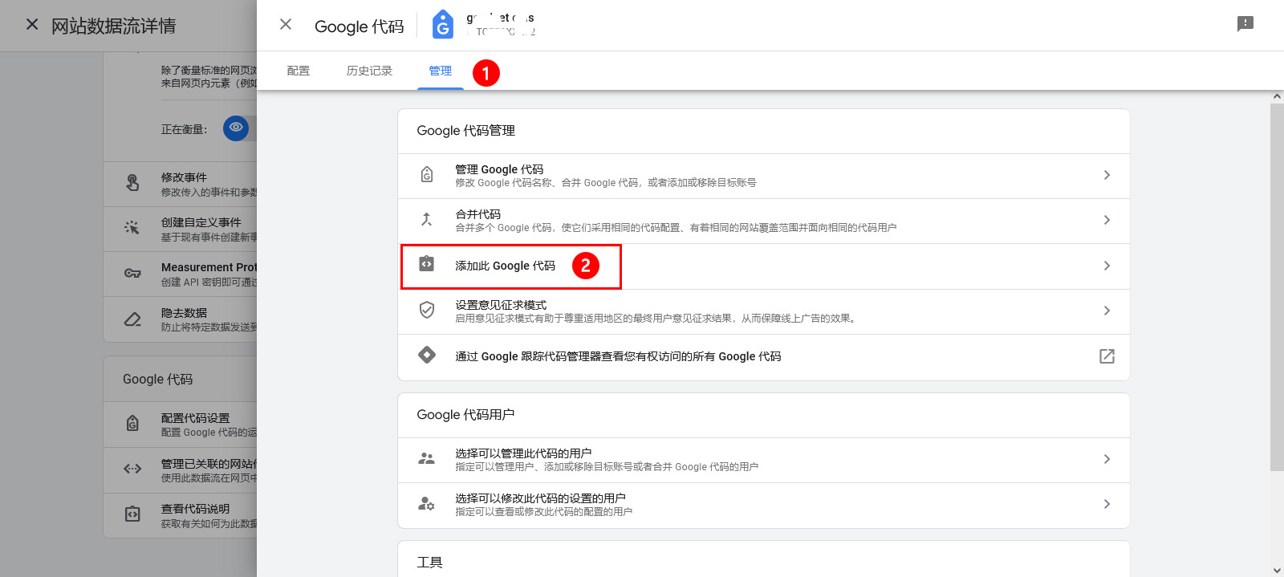Click the scrollbar up arrow

1277,96
